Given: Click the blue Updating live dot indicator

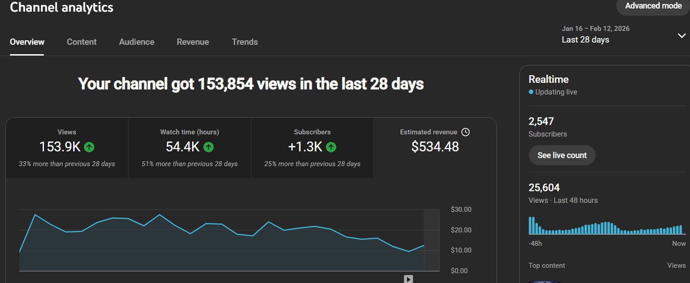Looking at the screenshot, I should click(531, 92).
